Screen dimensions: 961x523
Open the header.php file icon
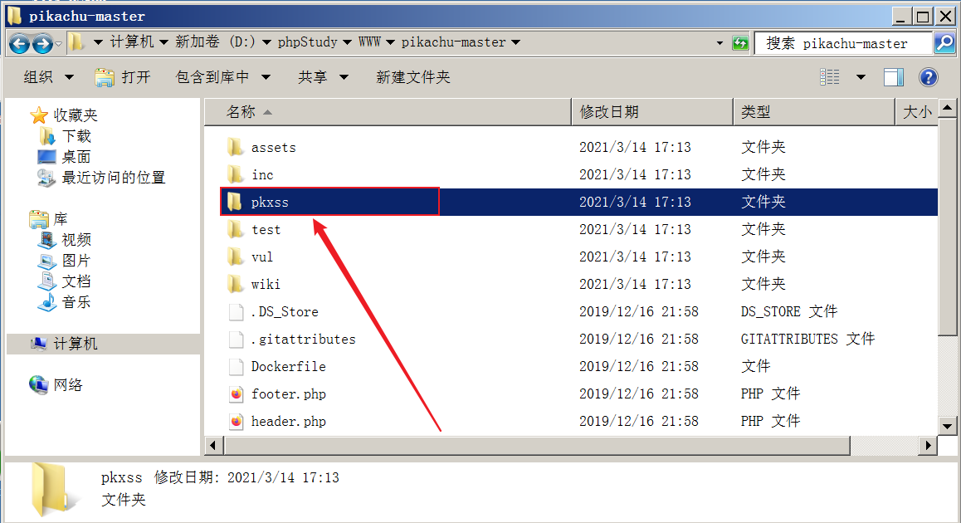click(236, 421)
